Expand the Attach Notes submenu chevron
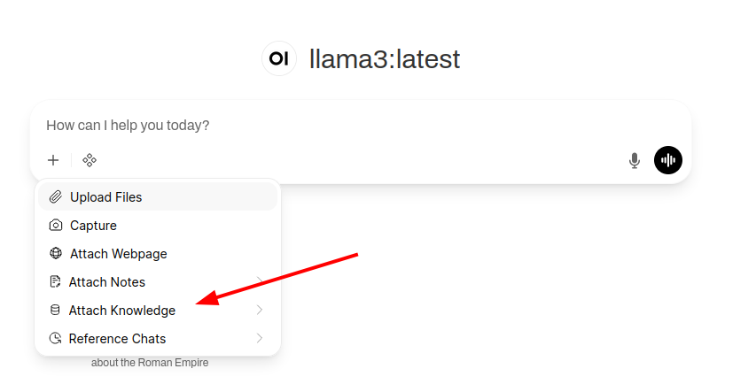 260,282
